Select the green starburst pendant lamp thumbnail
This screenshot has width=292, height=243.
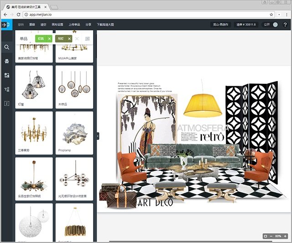(x=34, y=179)
